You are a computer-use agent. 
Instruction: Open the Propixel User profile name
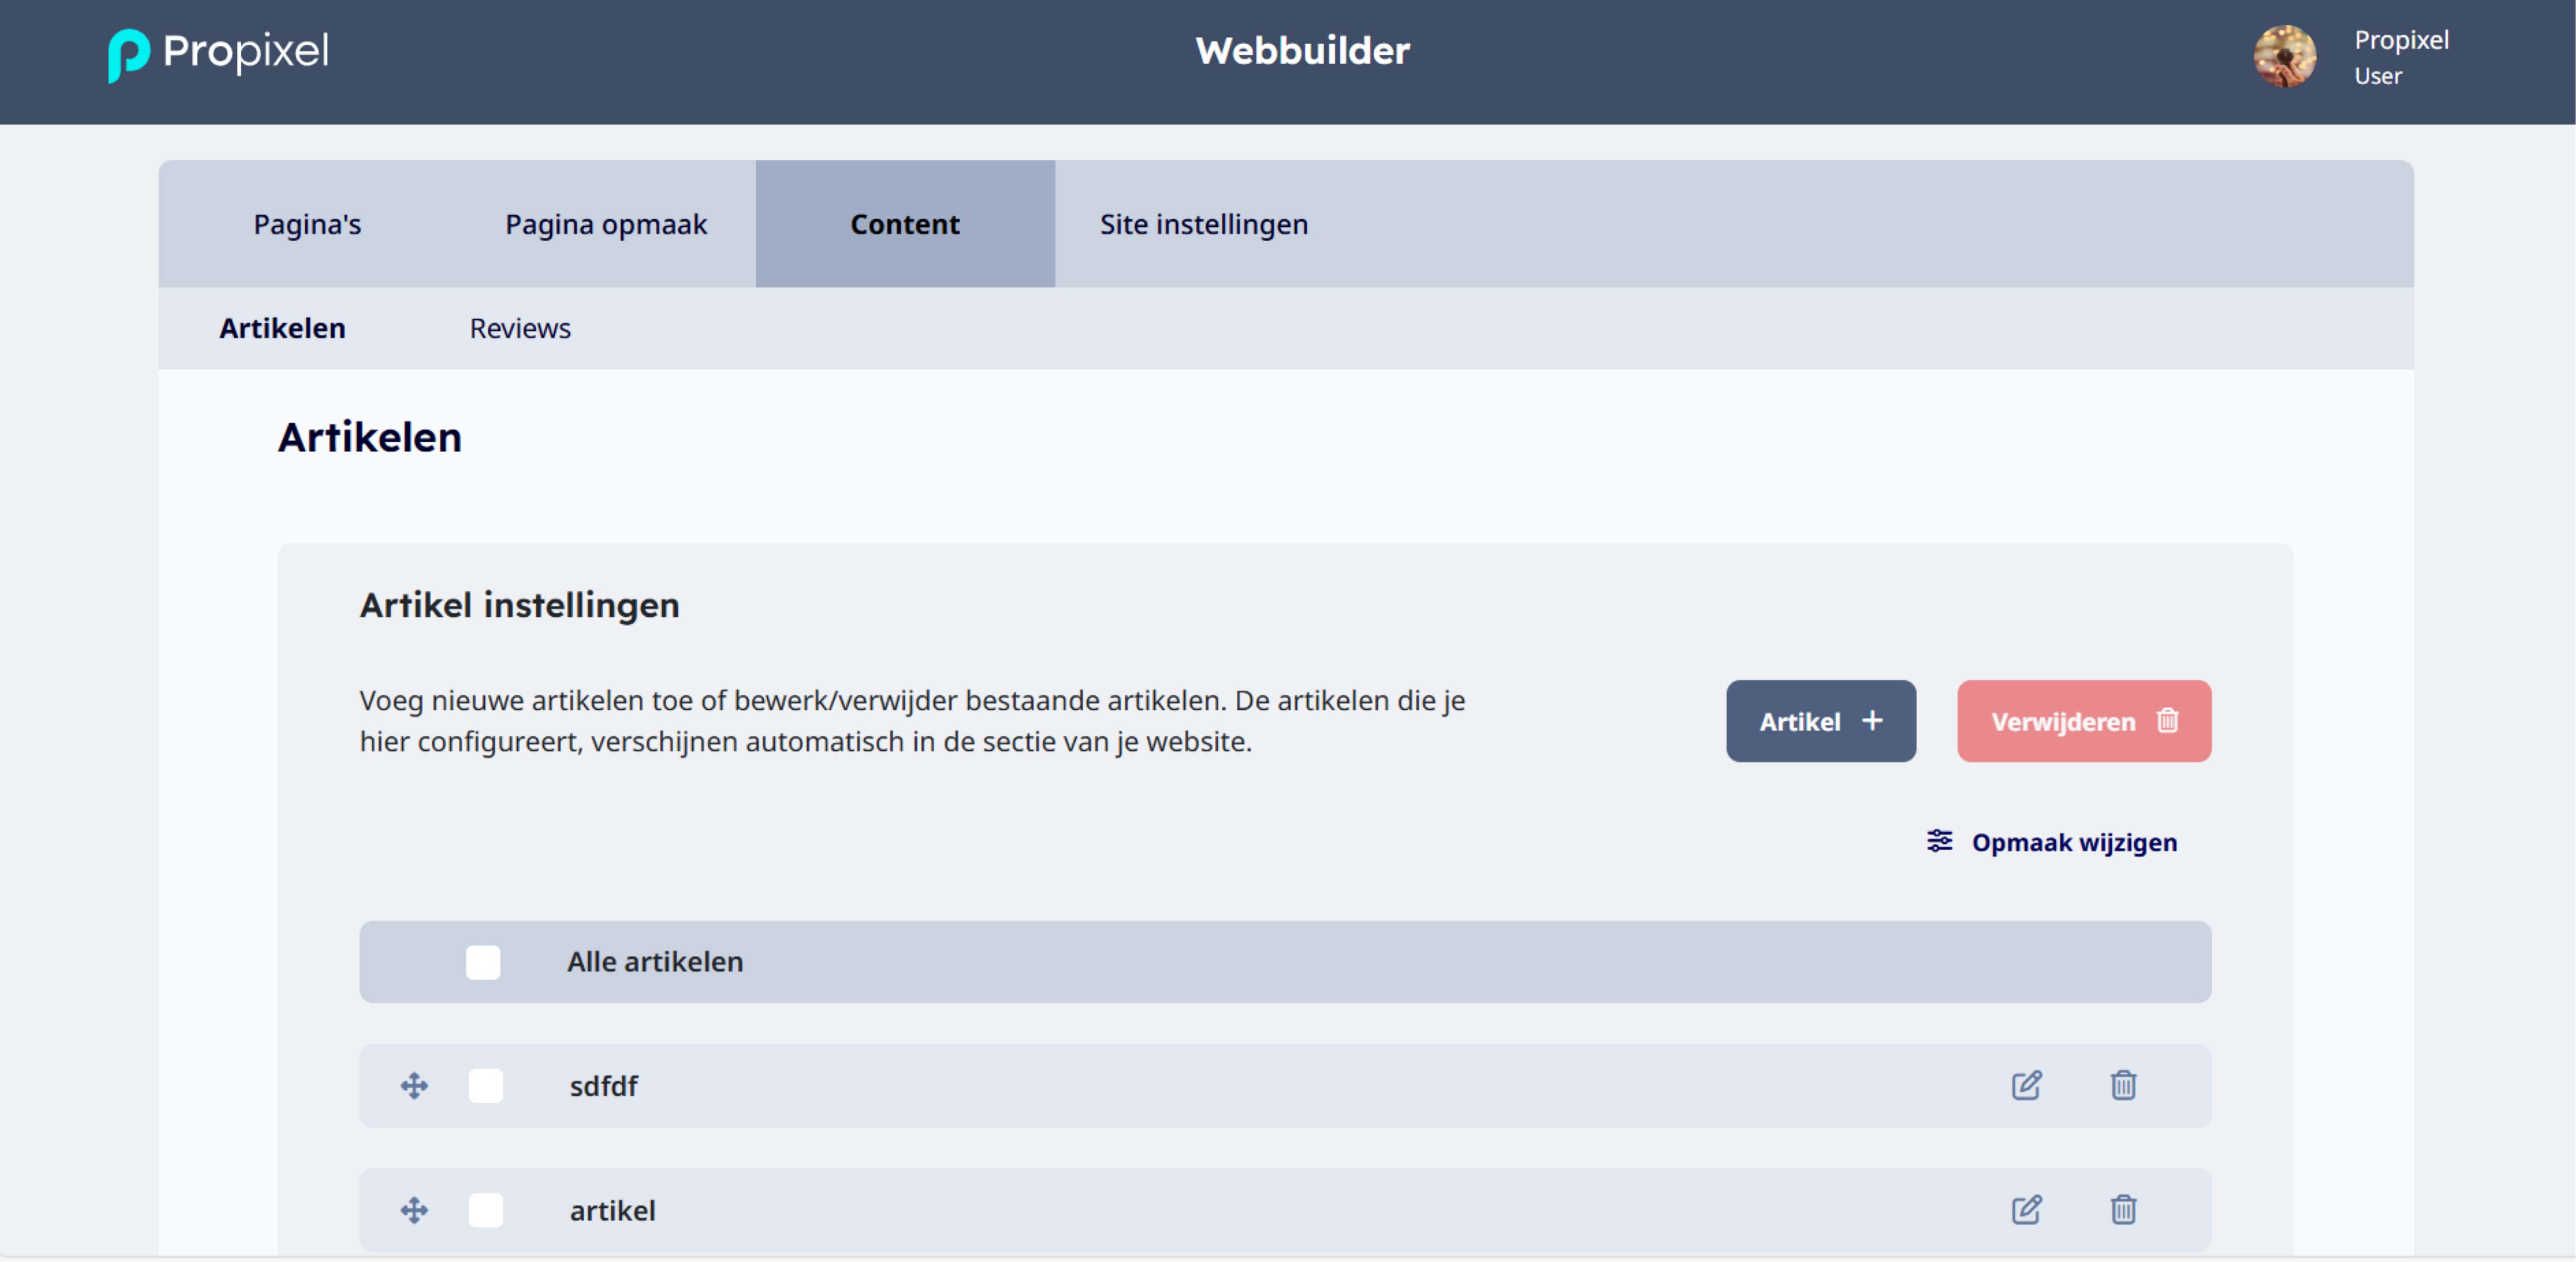(x=2400, y=57)
